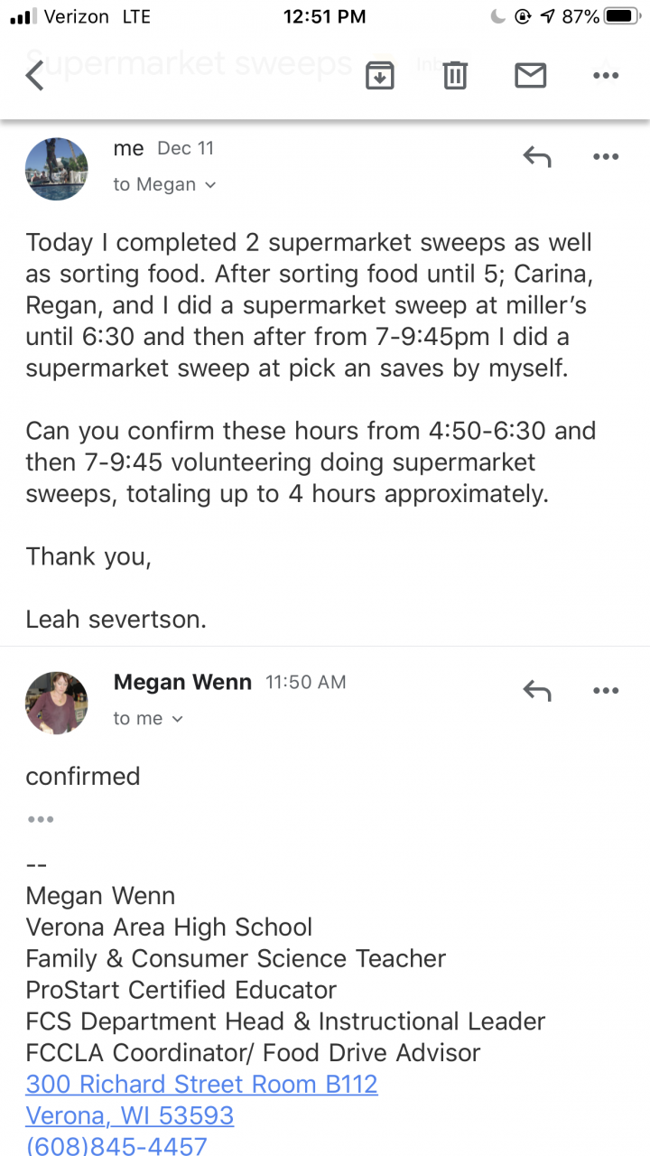Image resolution: width=650 pixels, height=1156 pixels.
Task: Open Verona, WI 53593 link
Action: pos(130,1115)
